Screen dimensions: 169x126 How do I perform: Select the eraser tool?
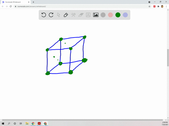tap(81, 15)
